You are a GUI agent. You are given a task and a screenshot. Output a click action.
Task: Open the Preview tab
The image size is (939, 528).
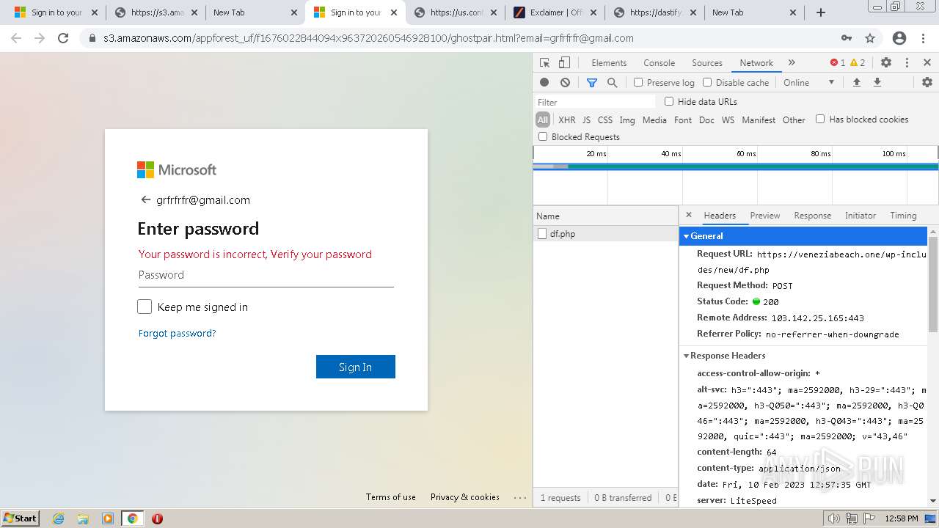[x=764, y=216]
